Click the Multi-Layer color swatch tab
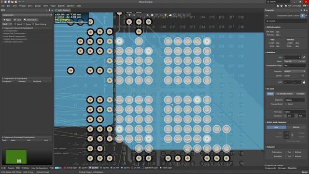 (x=160, y=168)
